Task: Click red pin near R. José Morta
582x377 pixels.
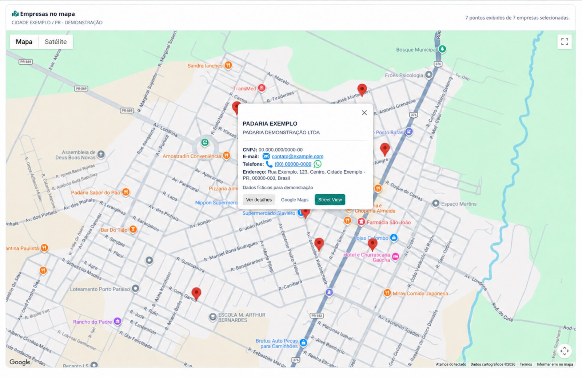Action: 362,90
